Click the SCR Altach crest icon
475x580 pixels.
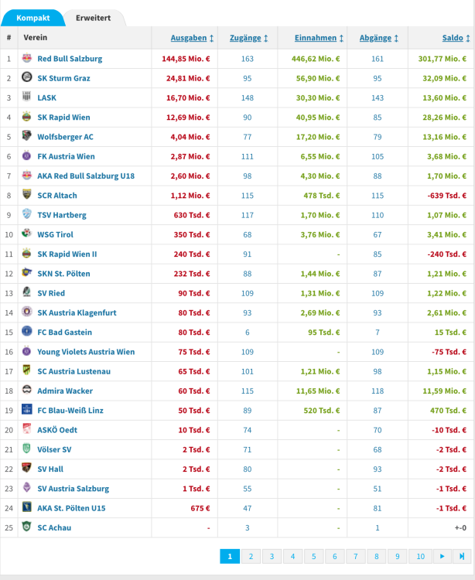pos(26,196)
